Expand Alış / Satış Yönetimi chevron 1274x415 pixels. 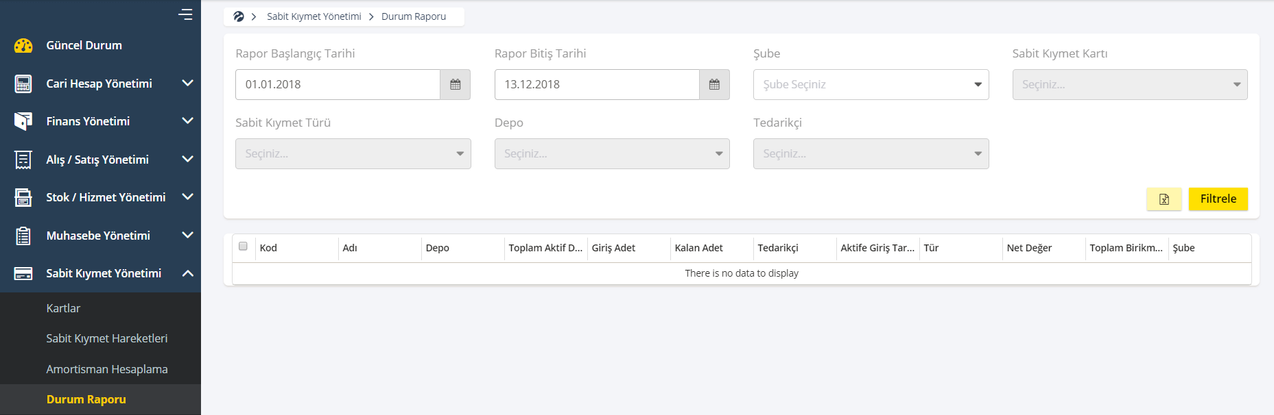point(187,160)
